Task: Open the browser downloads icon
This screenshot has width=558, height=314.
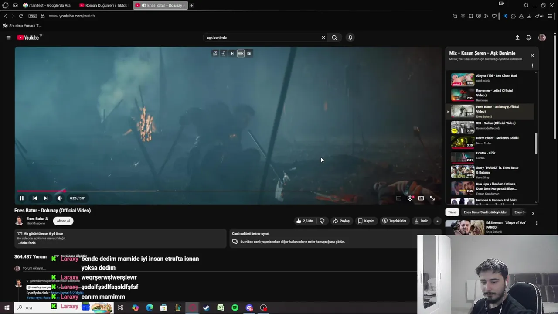Action: [529, 16]
